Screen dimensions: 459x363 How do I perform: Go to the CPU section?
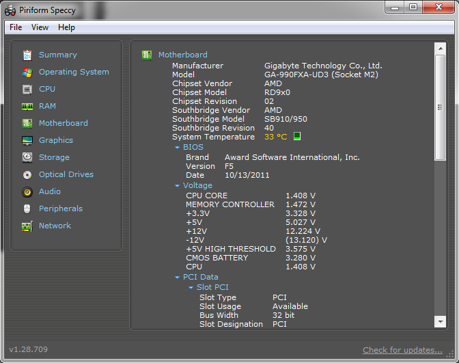coord(47,89)
